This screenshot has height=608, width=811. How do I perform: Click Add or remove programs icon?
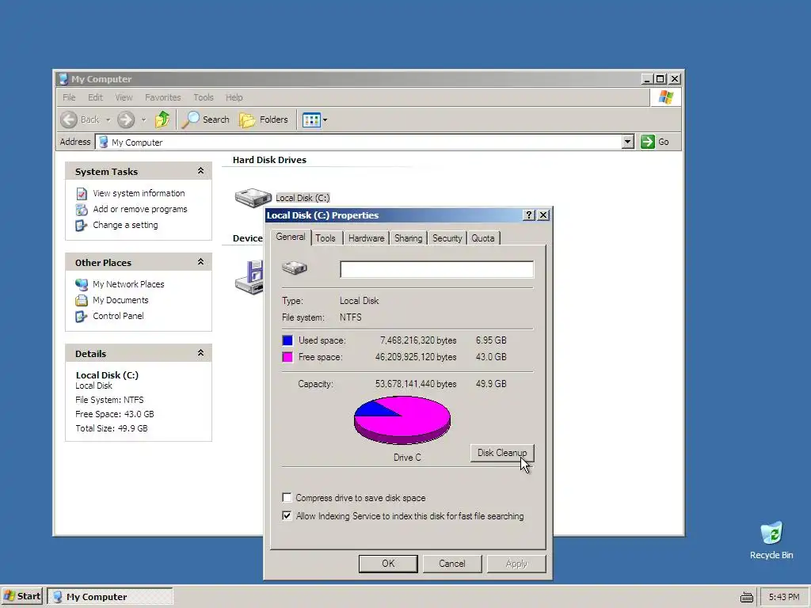pos(82,209)
